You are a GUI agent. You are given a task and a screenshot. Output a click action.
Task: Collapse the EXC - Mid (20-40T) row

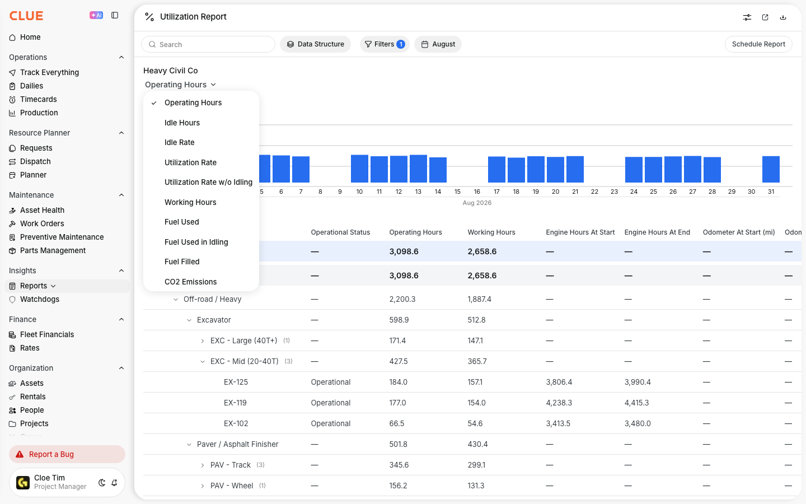203,362
